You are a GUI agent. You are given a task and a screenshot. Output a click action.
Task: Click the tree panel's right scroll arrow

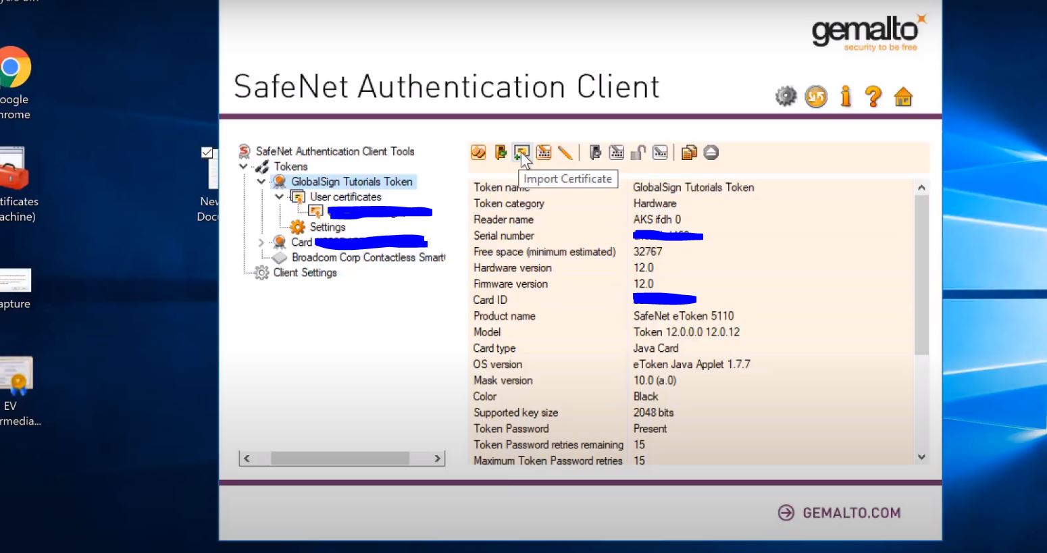[438, 458]
